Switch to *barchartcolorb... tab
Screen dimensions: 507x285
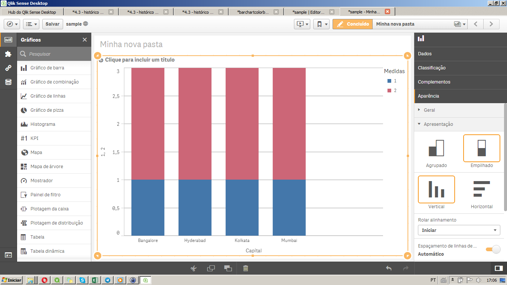tap(255, 12)
